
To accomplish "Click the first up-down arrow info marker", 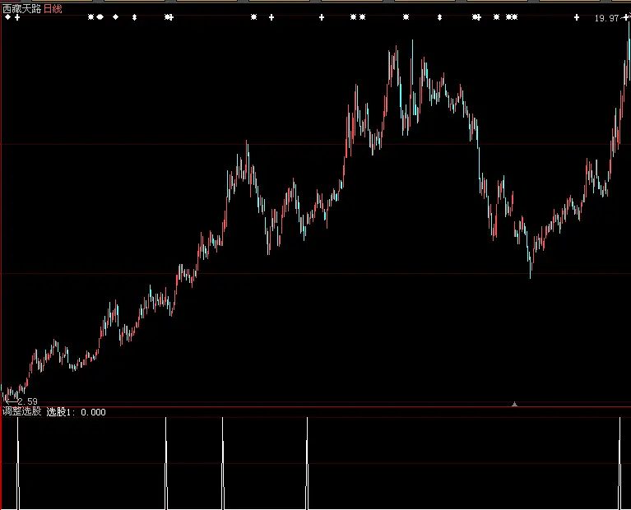I will pyautogui.click(x=134, y=17).
